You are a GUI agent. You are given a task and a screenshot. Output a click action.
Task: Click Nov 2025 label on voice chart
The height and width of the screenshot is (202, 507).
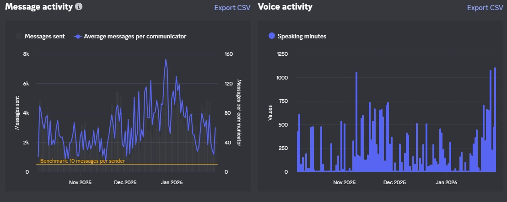point(345,182)
